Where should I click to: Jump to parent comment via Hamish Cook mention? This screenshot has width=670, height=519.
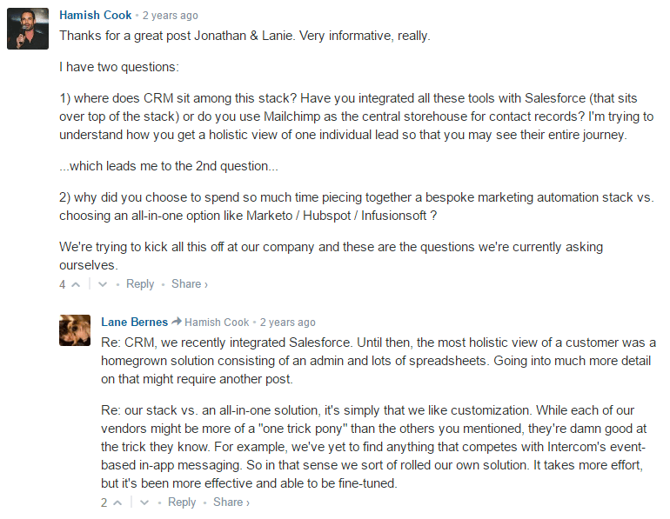point(217,323)
